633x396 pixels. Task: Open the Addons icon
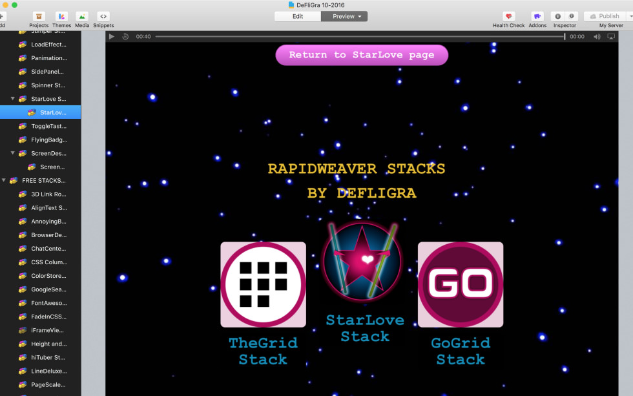coord(537,17)
